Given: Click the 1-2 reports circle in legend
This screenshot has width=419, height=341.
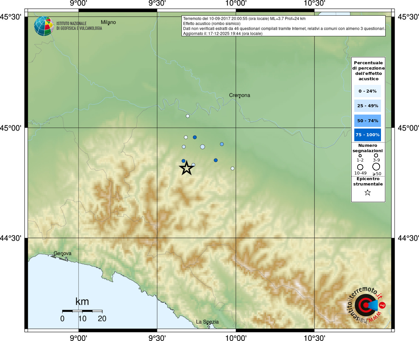Looking at the screenshot, I should click(x=360, y=156).
